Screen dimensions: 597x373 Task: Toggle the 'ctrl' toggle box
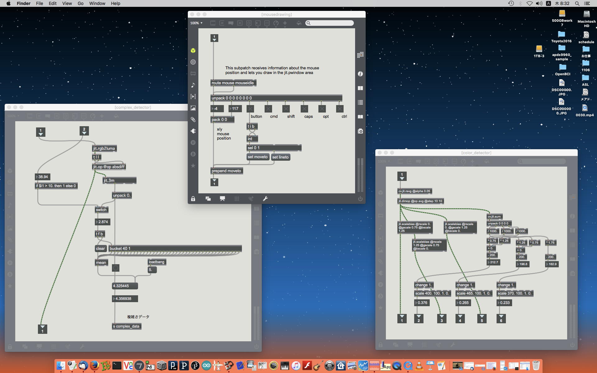pyautogui.click(x=340, y=109)
